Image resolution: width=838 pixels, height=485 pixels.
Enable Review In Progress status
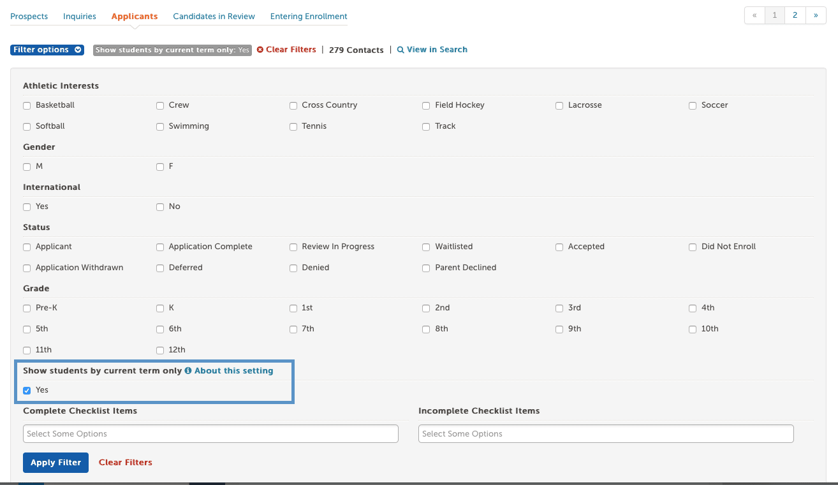(x=293, y=247)
